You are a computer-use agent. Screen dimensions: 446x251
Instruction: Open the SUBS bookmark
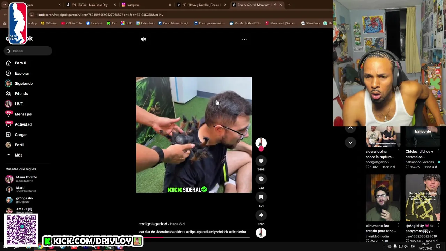(x=126, y=23)
